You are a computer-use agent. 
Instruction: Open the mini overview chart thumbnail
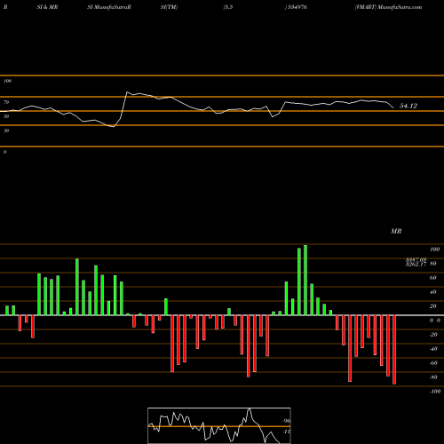[x=219, y=425]
